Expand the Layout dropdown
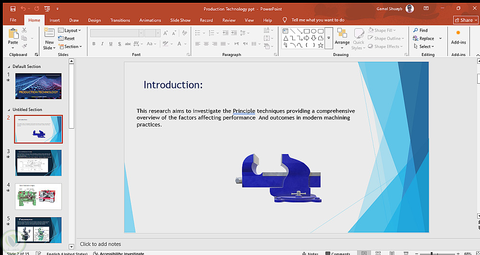Image resolution: width=480 pixels, height=255 pixels. tap(70, 30)
